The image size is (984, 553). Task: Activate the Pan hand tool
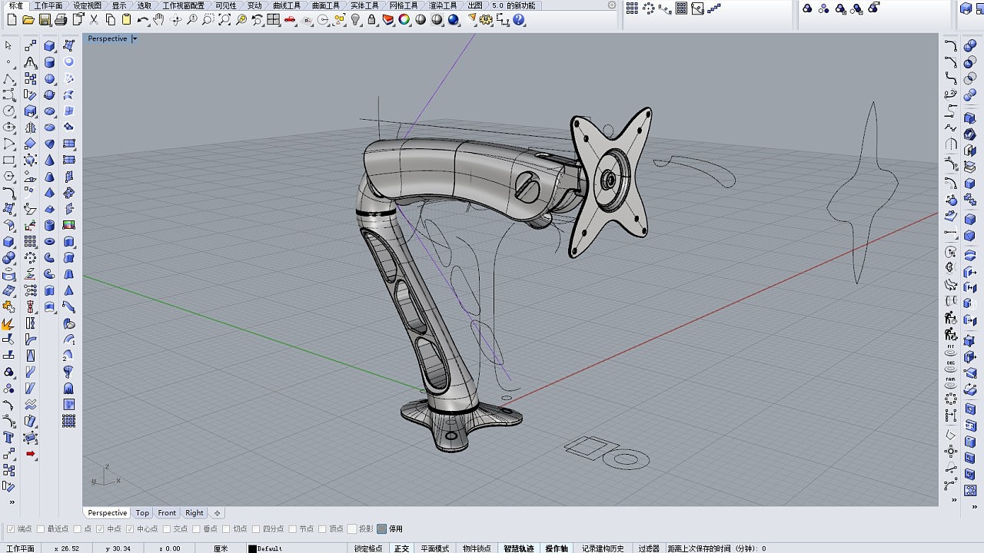coord(159,20)
